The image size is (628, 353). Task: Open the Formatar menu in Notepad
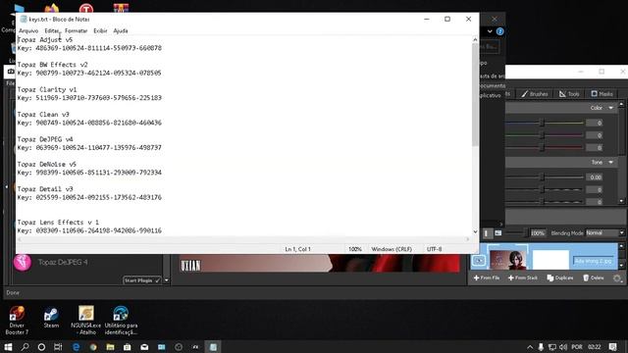(x=77, y=30)
